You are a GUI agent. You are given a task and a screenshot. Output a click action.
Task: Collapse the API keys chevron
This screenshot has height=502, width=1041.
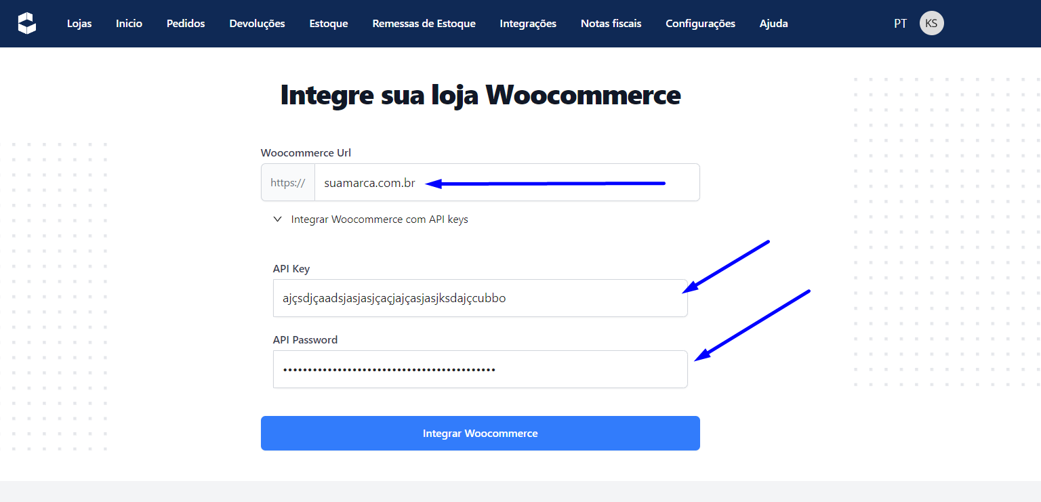277,219
